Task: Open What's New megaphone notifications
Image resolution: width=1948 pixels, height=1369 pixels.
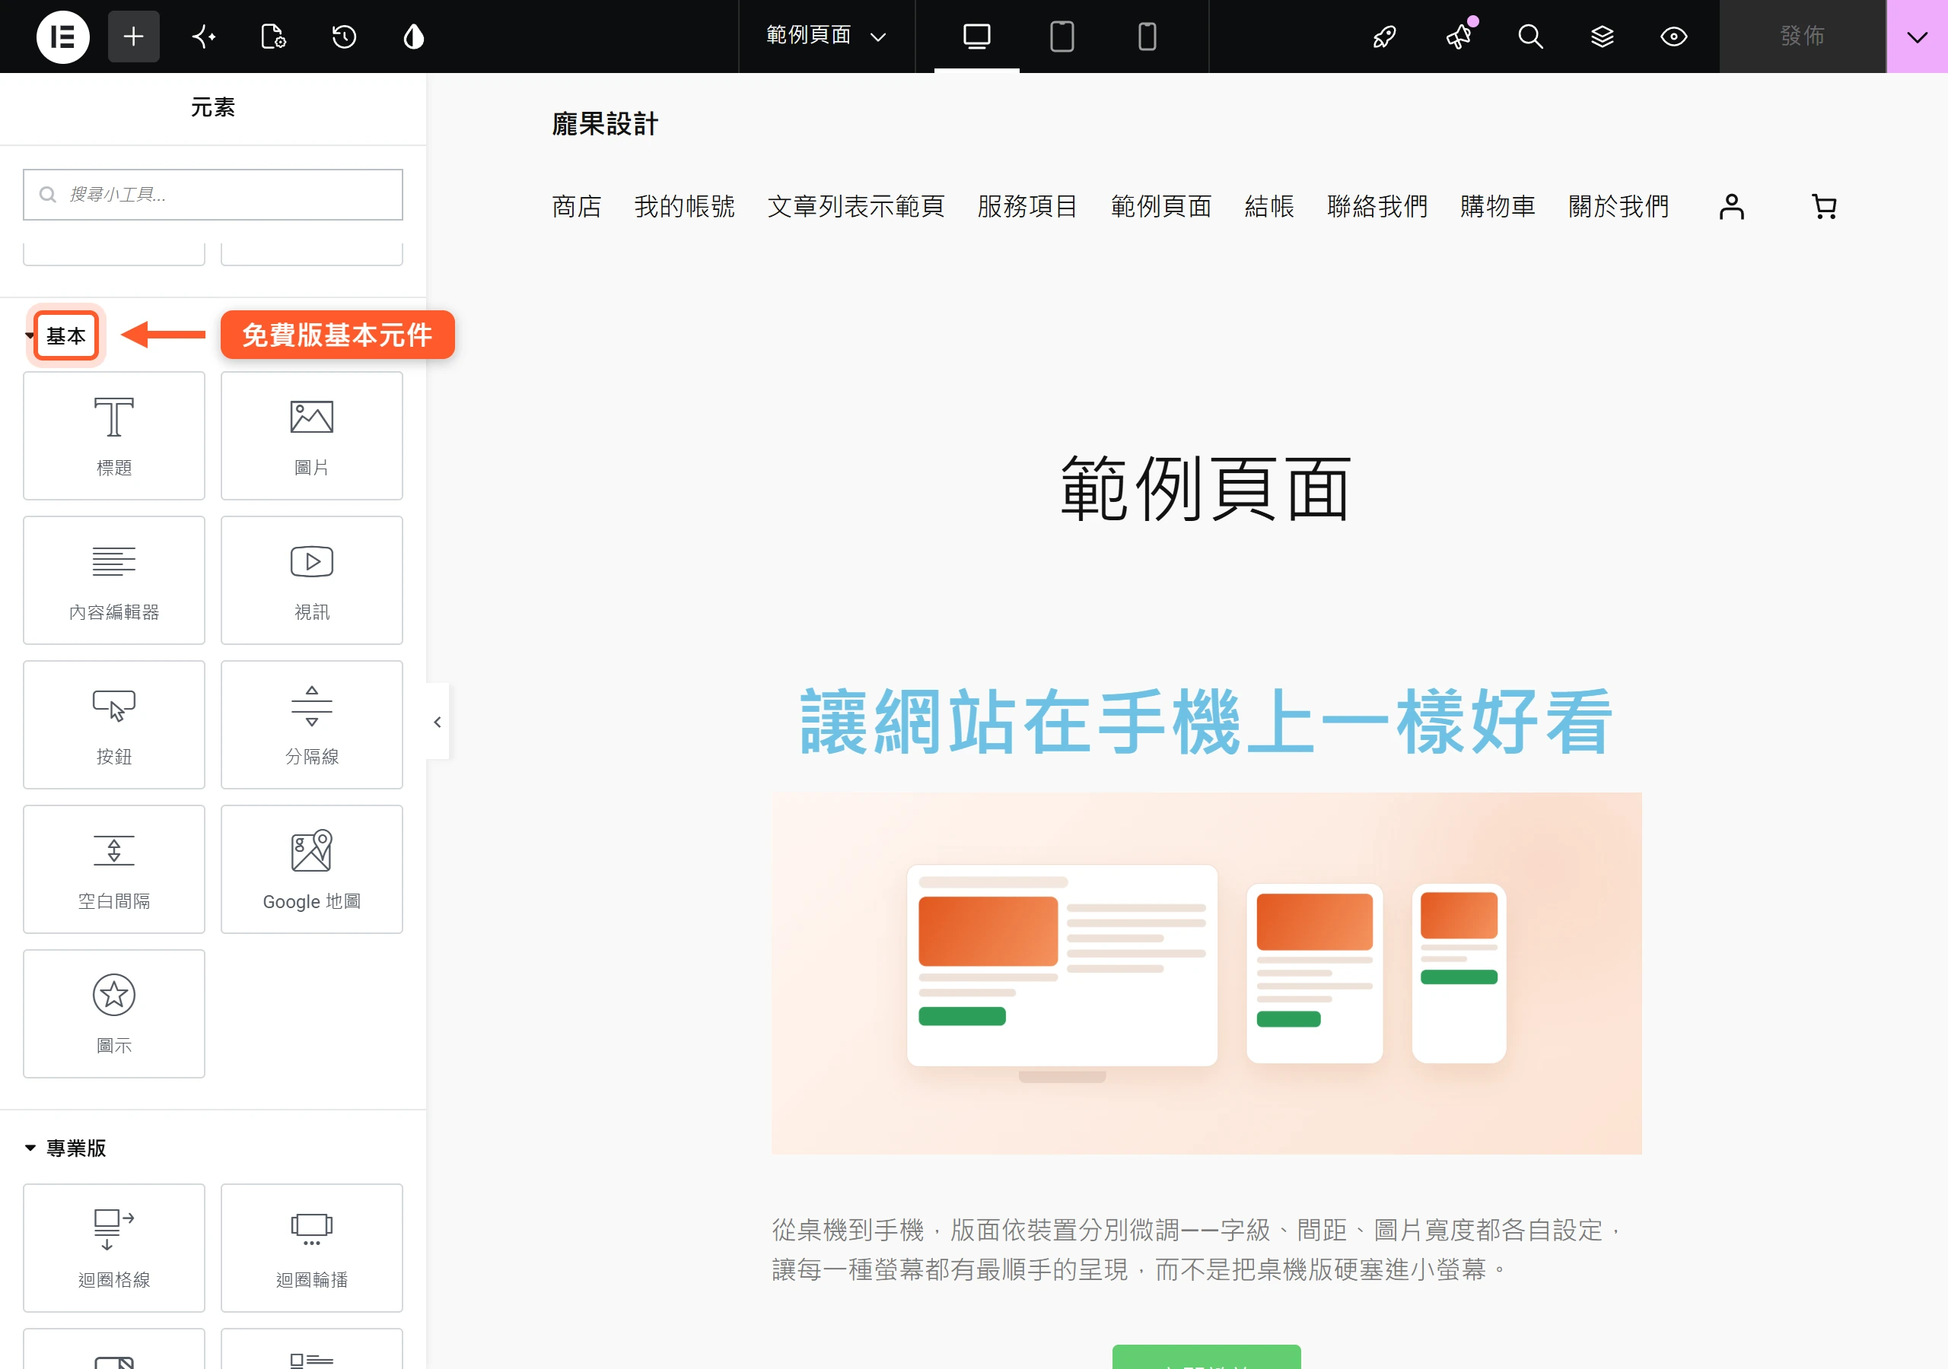Action: point(1459,37)
